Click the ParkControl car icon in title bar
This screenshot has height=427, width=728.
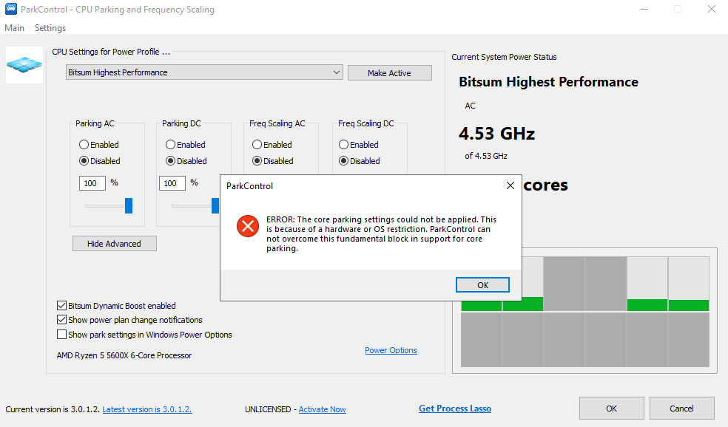click(10, 9)
